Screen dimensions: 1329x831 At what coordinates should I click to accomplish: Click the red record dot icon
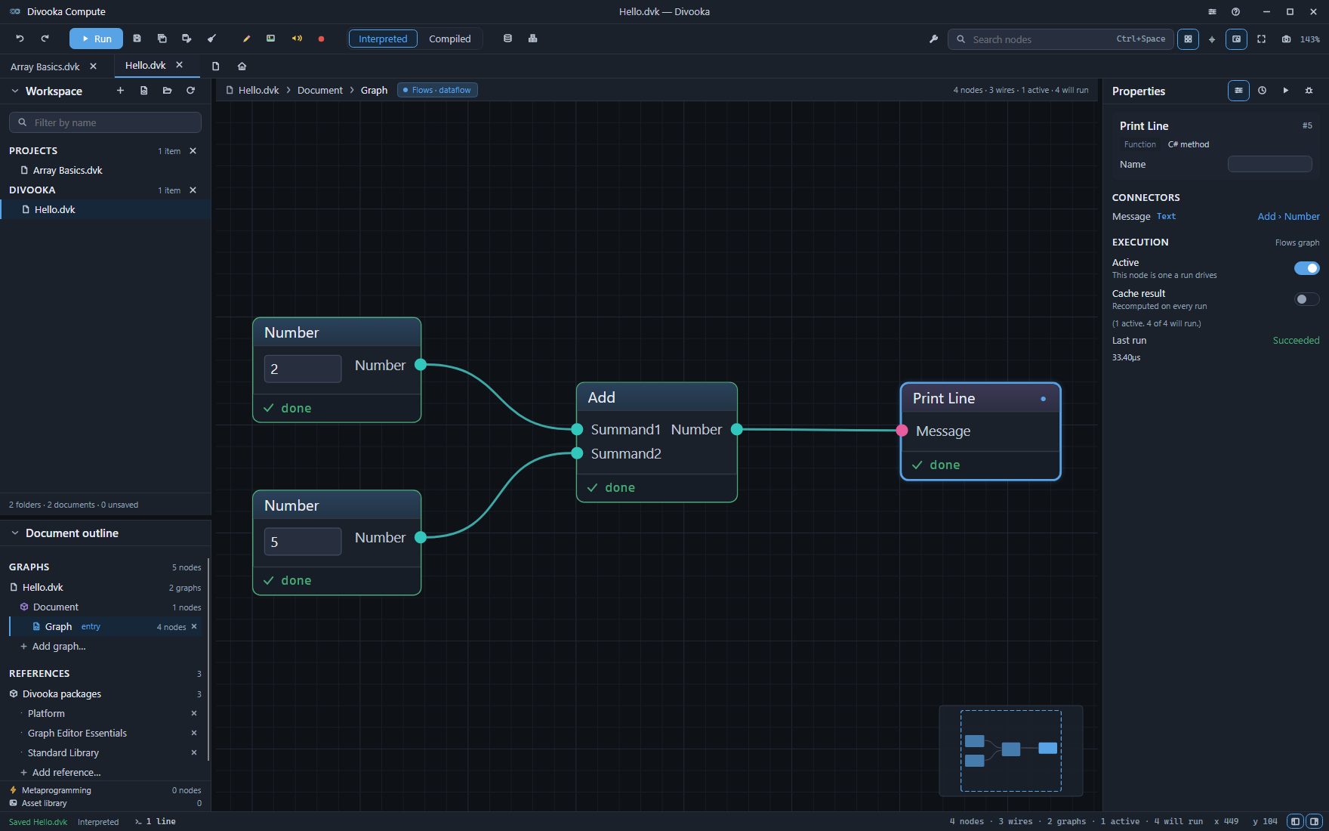click(321, 39)
